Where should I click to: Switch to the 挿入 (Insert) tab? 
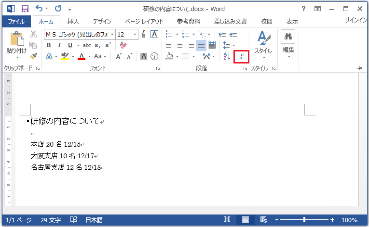click(73, 21)
